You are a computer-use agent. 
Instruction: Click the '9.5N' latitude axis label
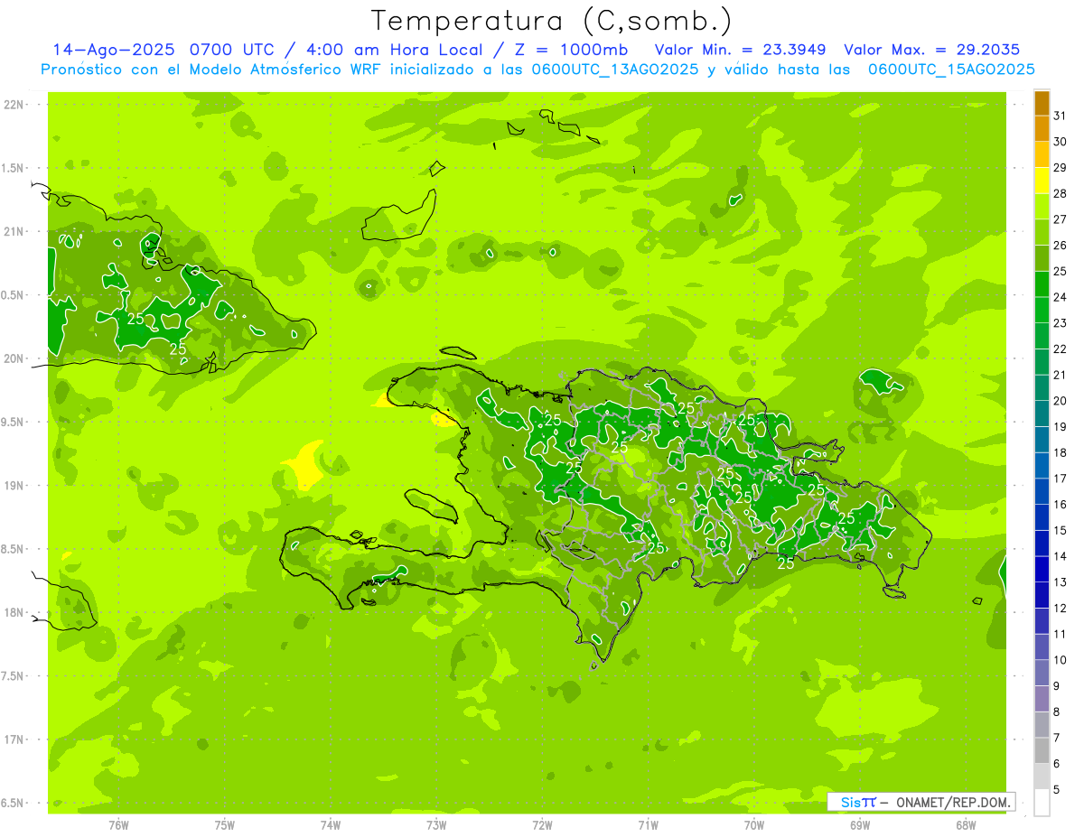(x=14, y=423)
